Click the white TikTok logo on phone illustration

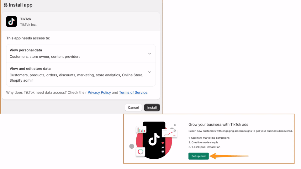point(154,139)
